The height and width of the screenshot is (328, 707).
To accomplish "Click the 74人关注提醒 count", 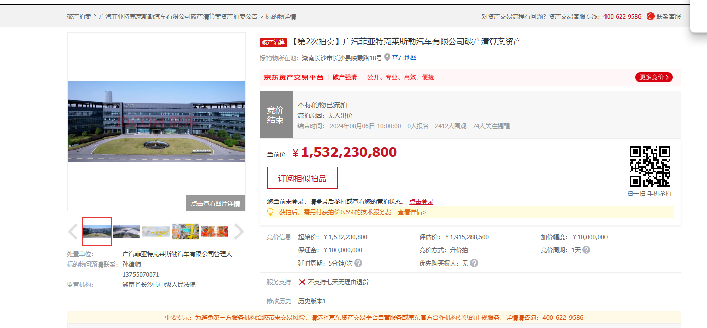I will (491, 126).
